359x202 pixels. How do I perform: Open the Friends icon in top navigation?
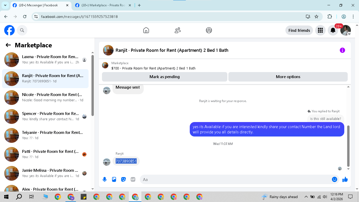[178, 30]
